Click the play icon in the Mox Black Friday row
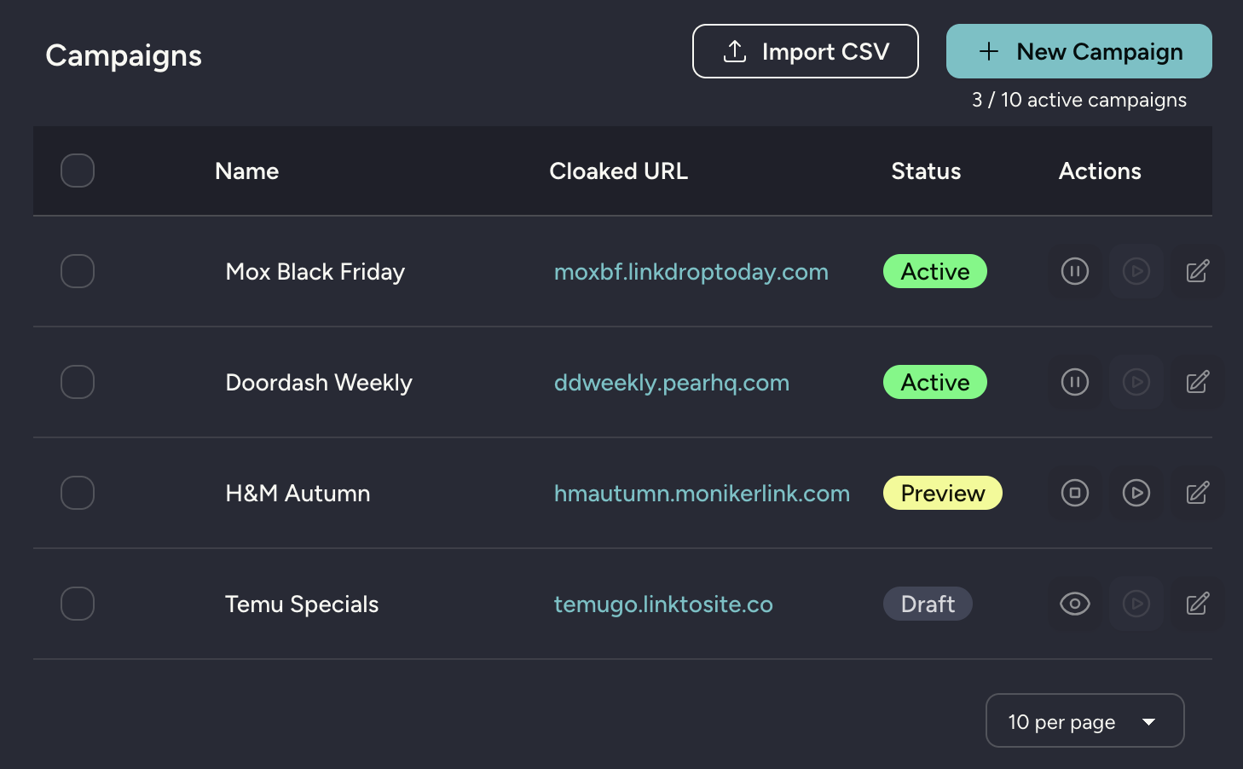 pos(1136,271)
